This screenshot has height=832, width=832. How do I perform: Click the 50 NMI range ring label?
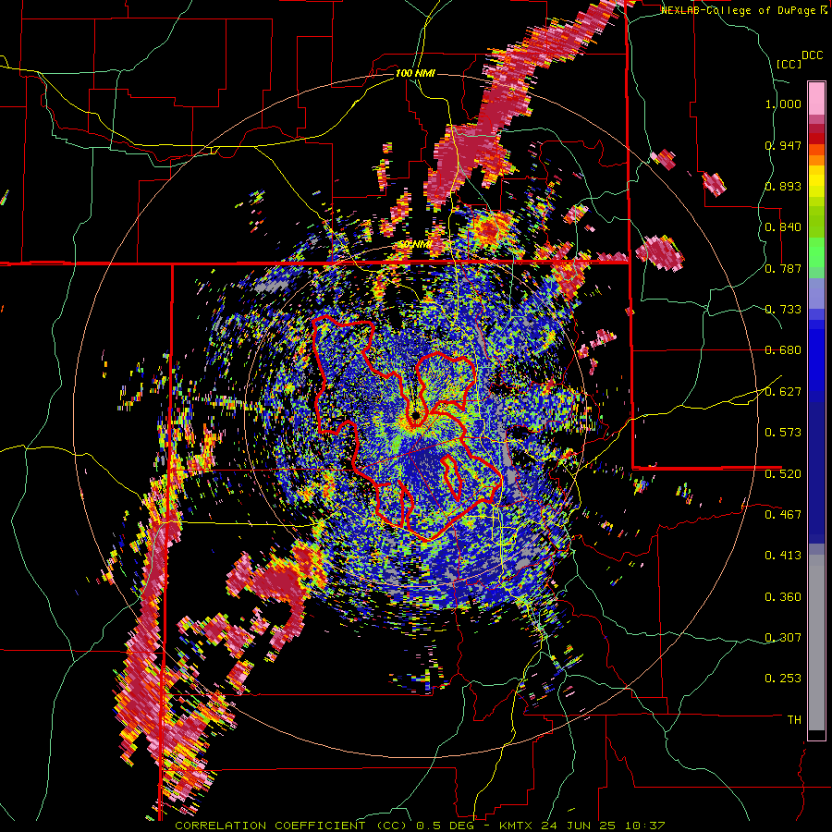414,244
